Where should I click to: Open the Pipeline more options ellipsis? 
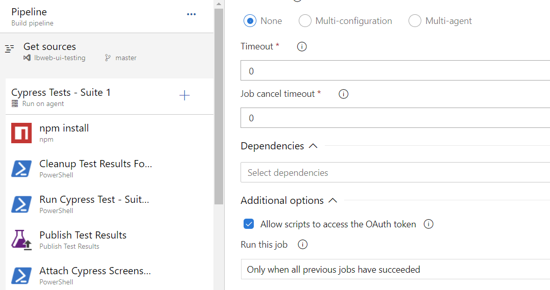(x=192, y=14)
